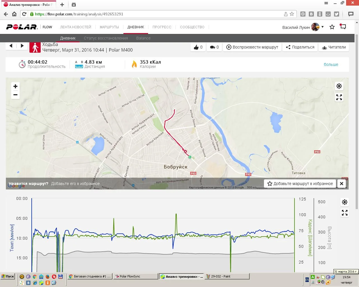Viewport: 359px width, 287px height.
Task: Go to next training with right arrow
Action: click(x=22, y=46)
